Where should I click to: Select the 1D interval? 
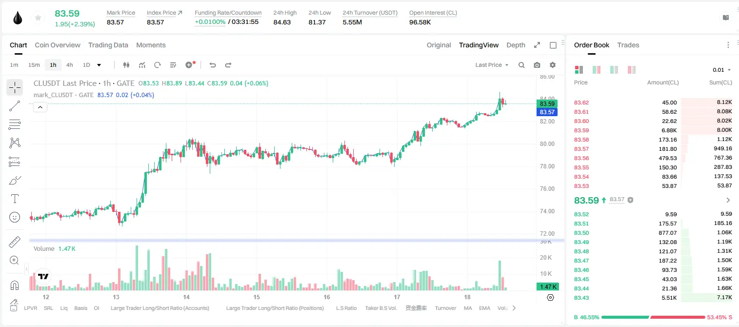click(86, 65)
